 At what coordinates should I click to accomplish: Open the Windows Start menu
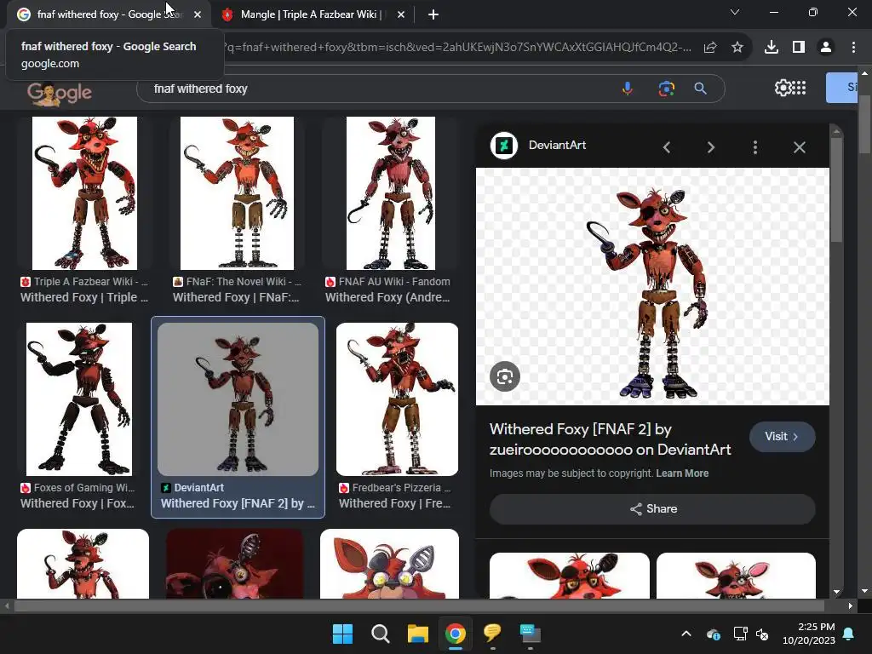(x=342, y=634)
